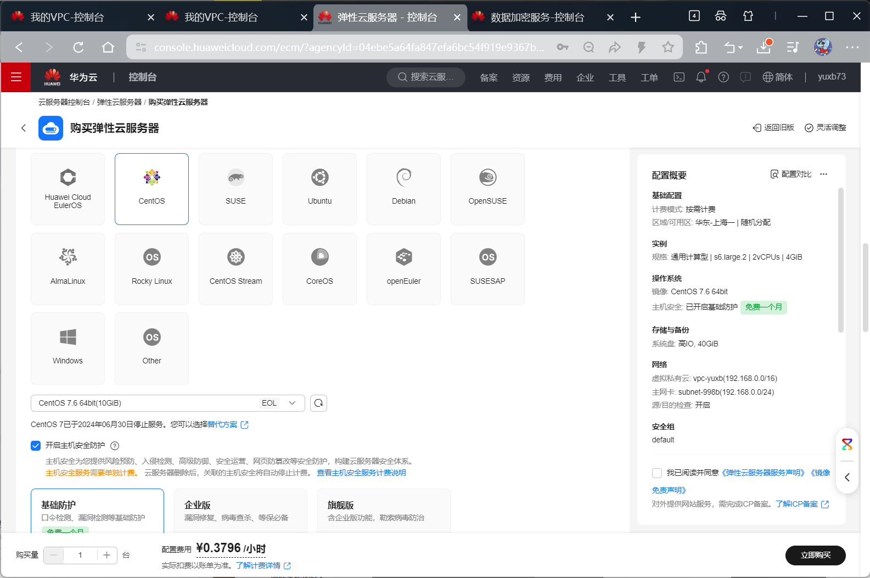Increase purchase quantity with plus
This screenshot has height=578, width=870.
(106, 555)
